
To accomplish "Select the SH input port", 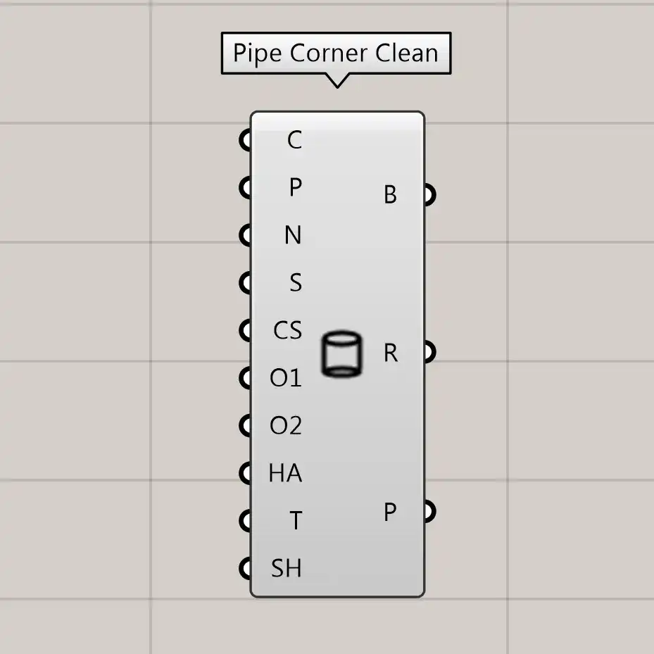I will pos(245,567).
